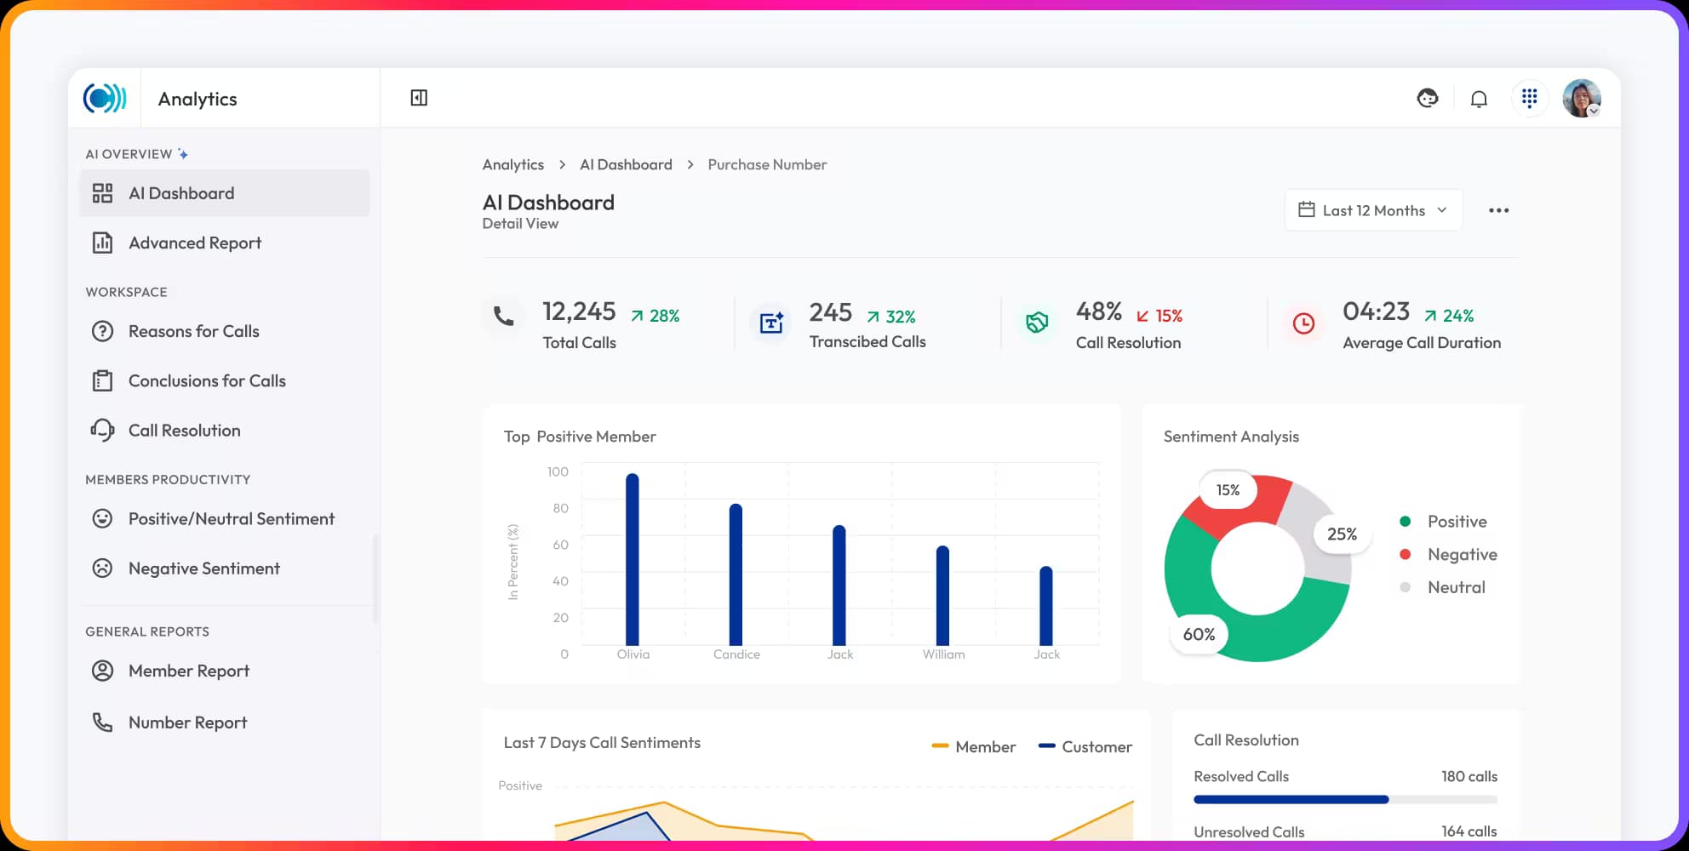This screenshot has width=1689, height=851.
Task: Open Positive/Neutral Sentiment page
Action: [x=225, y=518]
